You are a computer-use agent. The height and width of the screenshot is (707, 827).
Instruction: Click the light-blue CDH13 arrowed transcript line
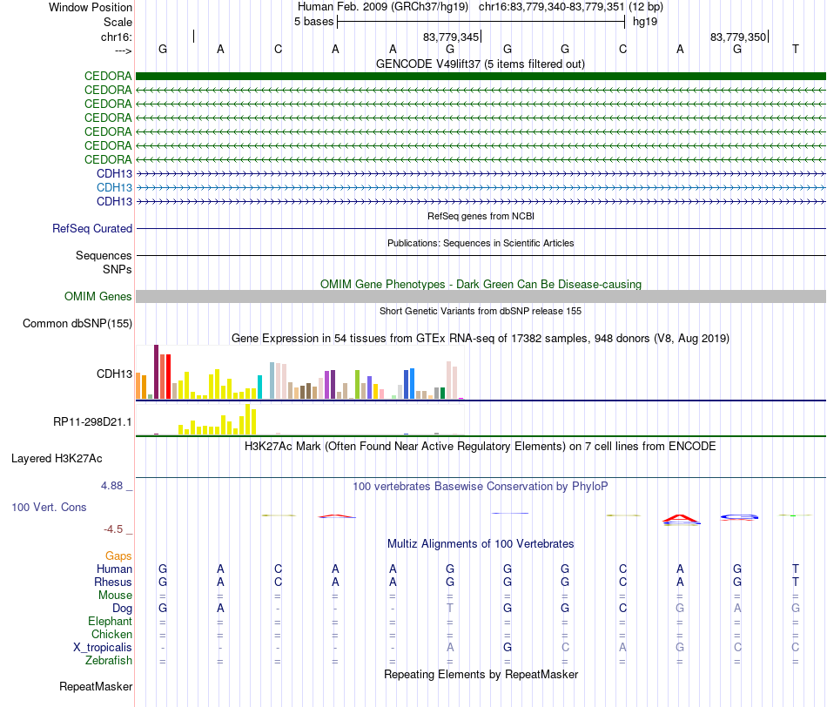tap(481, 187)
